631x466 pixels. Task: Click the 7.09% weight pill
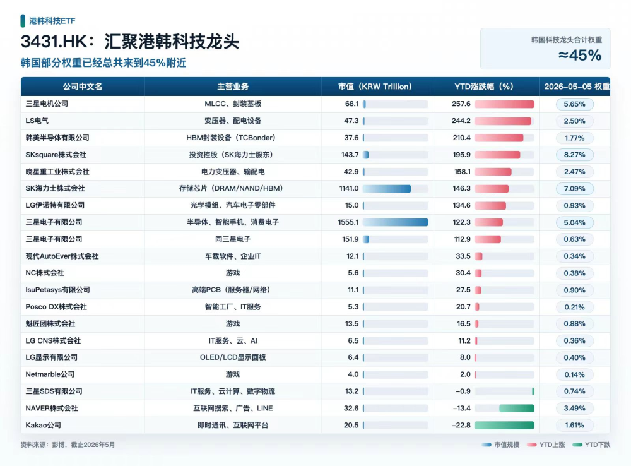[x=574, y=189]
